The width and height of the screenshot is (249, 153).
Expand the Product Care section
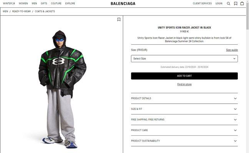[x=184, y=130]
